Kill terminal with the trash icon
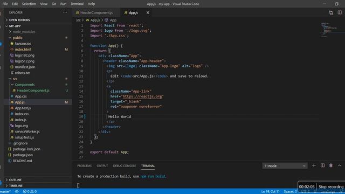Image resolution: width=345 pixels, height=194 pixels. coord(330,165)
